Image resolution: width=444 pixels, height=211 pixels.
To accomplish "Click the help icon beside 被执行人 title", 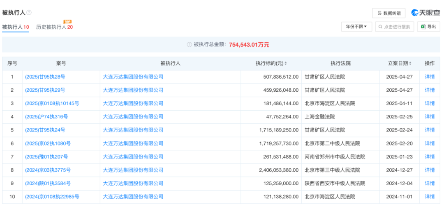I will click(x=29, y=13).
